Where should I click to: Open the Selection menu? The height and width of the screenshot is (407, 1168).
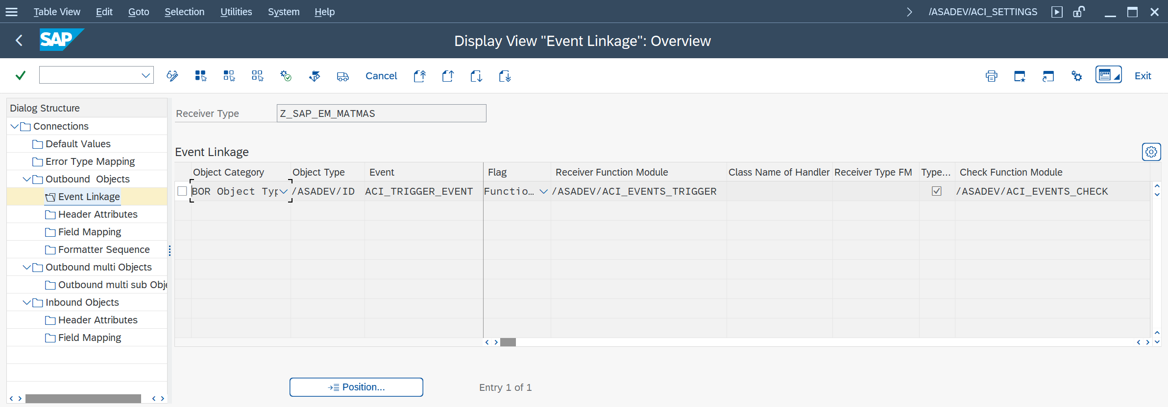click(x=184, y=12)
